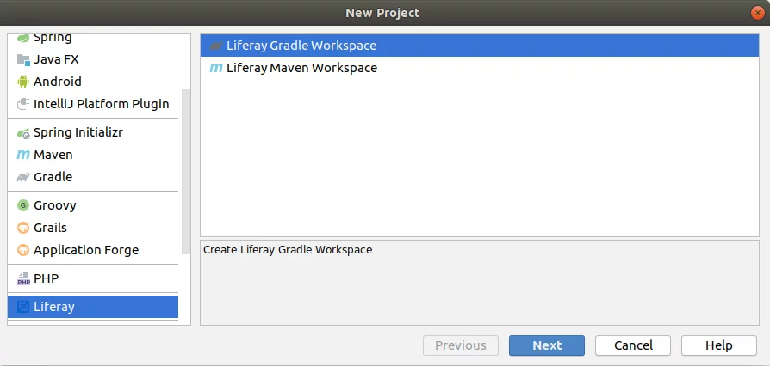Click the Java FX folder icon

pyautogui.click(x=23, y=60)
